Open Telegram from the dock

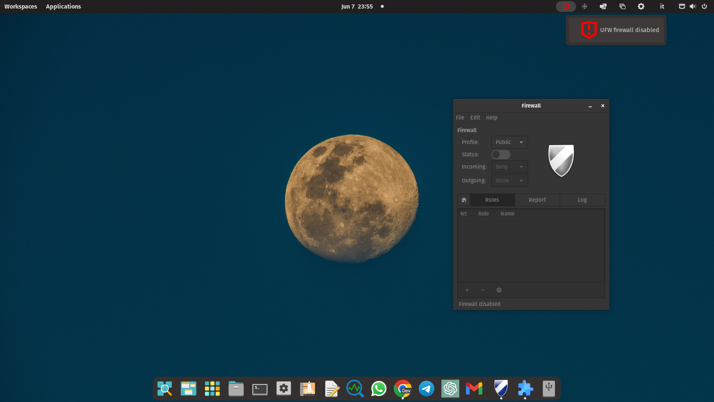tap(427, 389)
